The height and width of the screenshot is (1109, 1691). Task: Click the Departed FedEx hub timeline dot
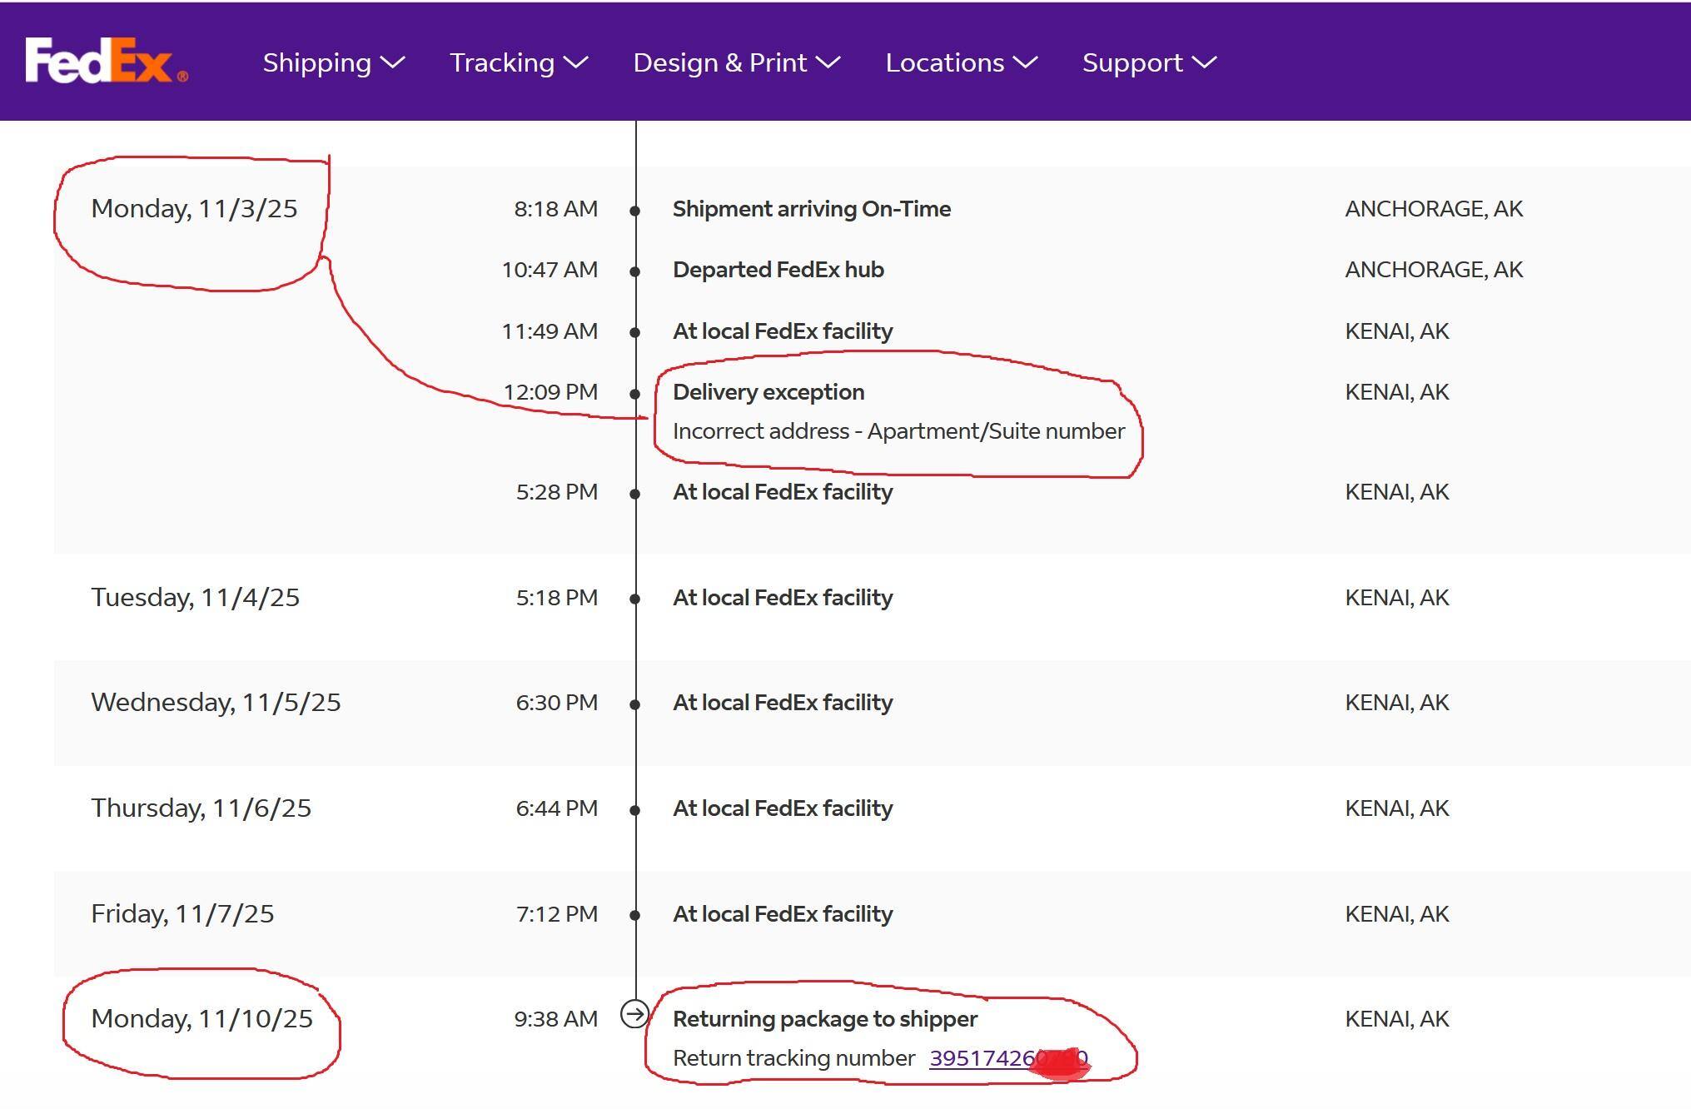pos(635,271)
